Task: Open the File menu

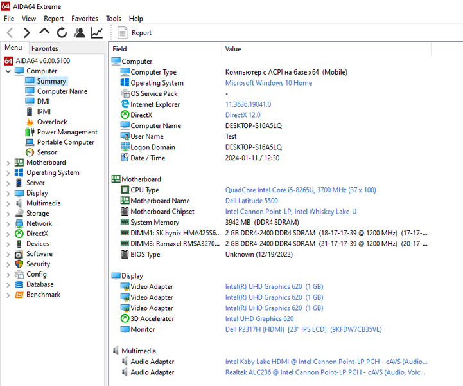Action: tap(9, 19)
